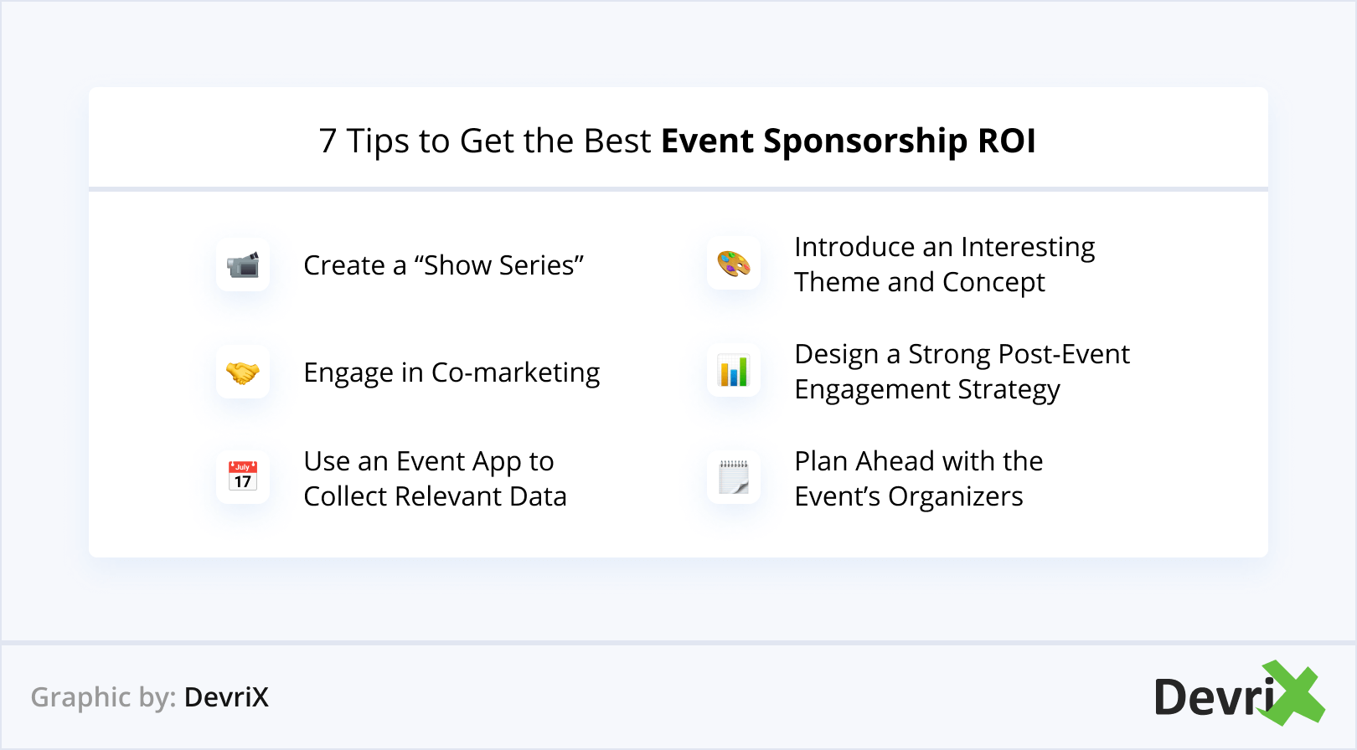Click "Use an Event App to Collect Relevant Data"
The width and height of the screenshot is (1357, 750).
pyautogui.click(x=435, y=479)
